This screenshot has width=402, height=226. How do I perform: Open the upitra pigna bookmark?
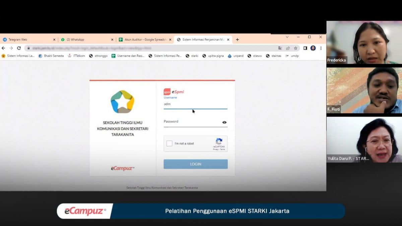point(213,56)
